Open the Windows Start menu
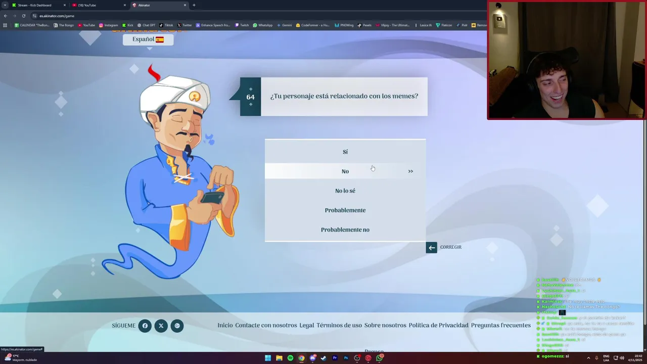 268,358
